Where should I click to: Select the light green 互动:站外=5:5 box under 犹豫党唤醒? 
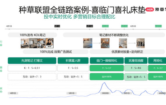tap(136, 77)
